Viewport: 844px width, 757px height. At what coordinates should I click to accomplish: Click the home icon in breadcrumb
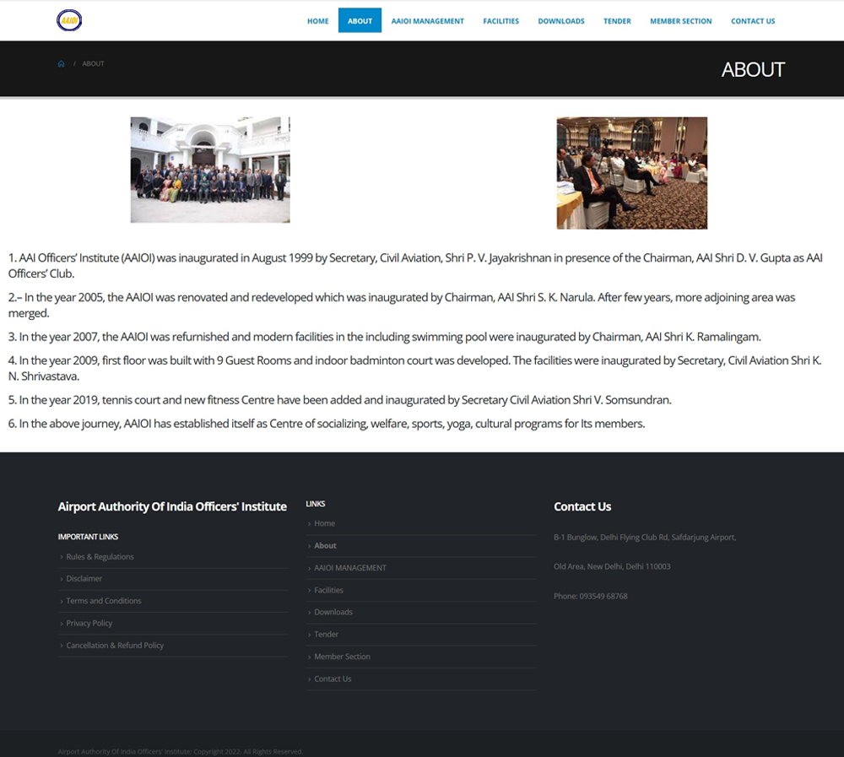click(61, 64)
